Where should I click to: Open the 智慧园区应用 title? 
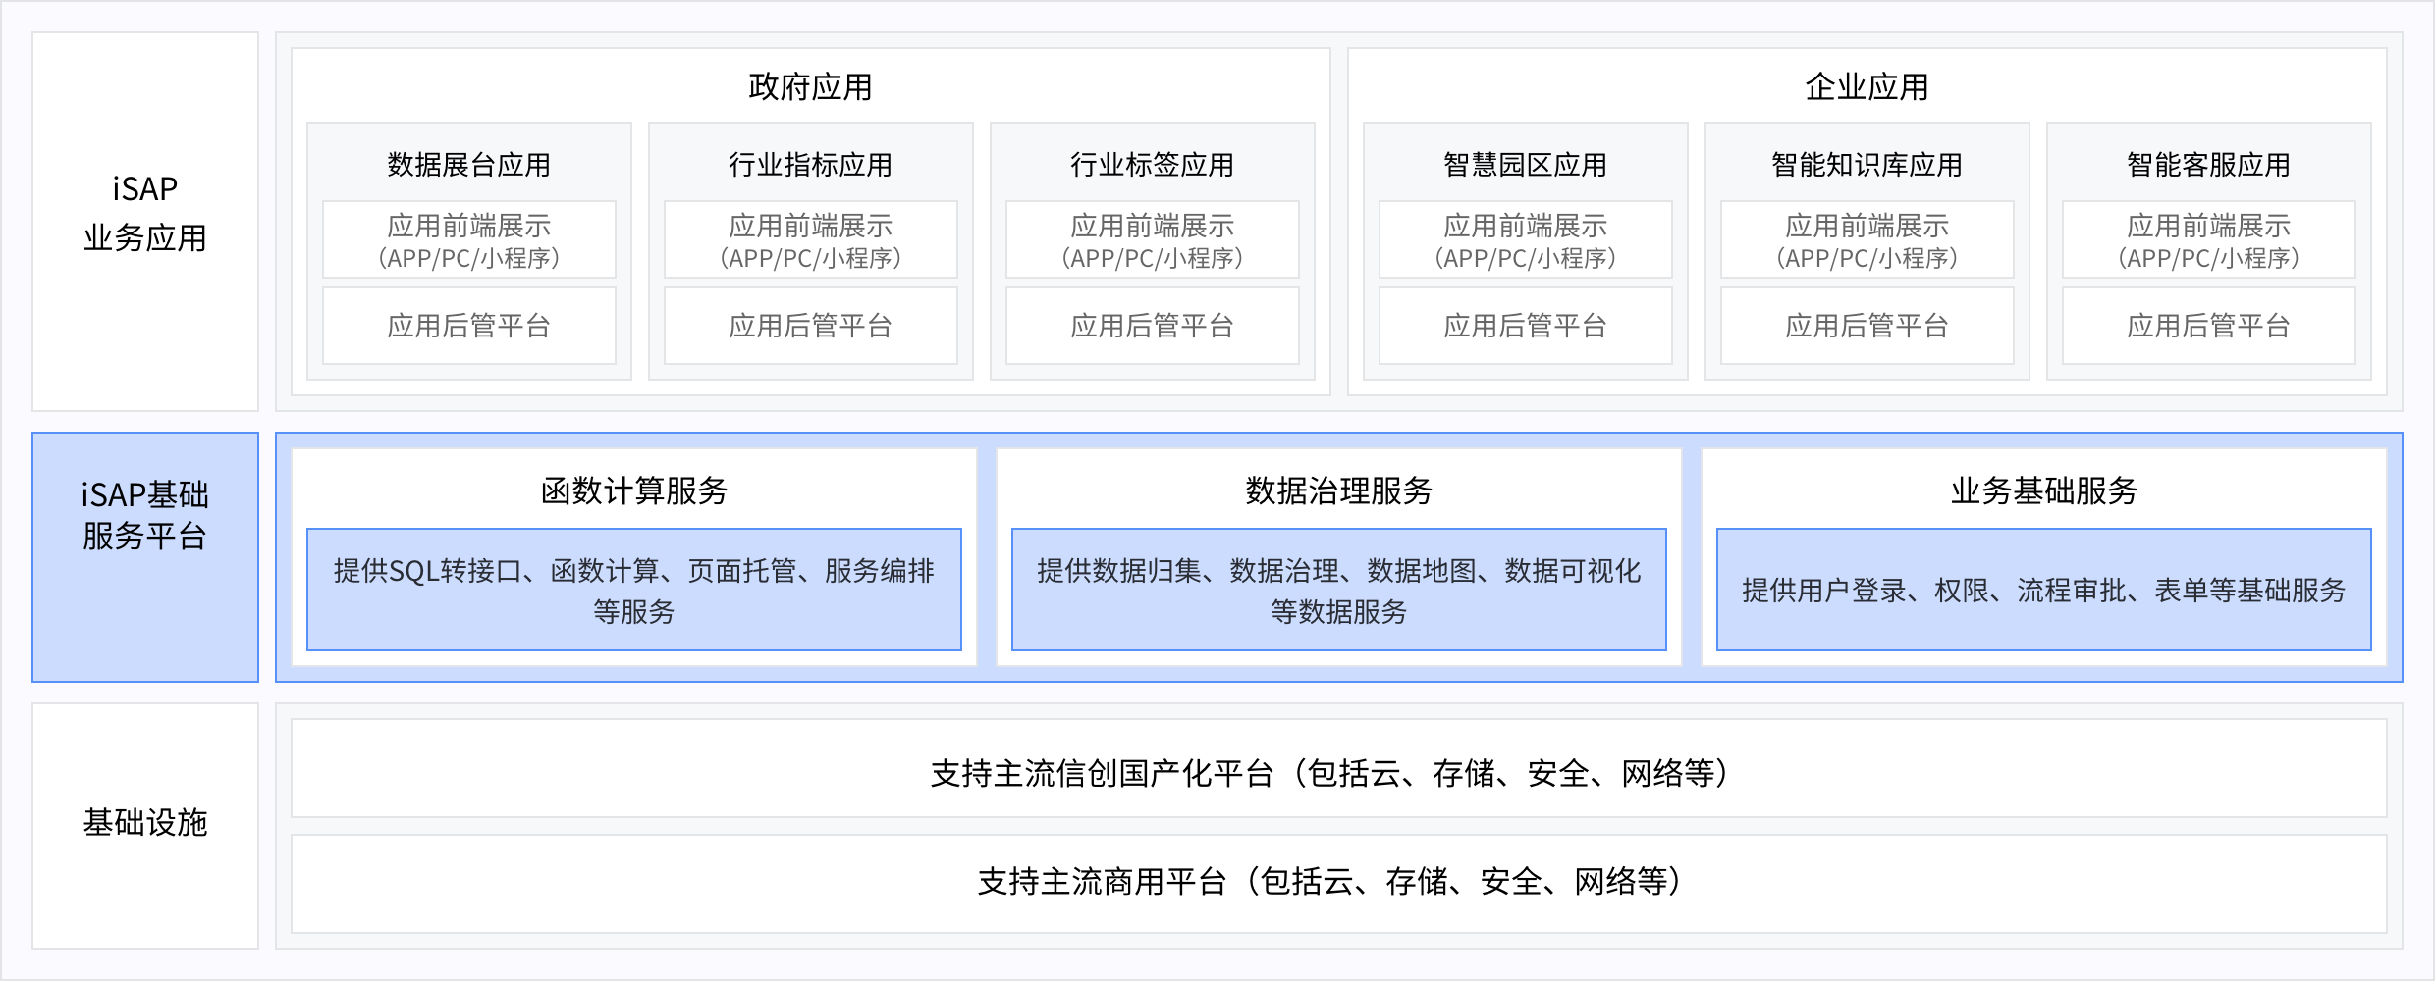click(1525, 165)
